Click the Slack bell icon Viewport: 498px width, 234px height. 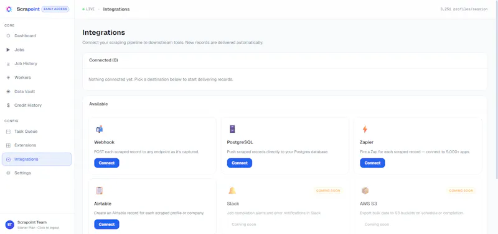232,191
